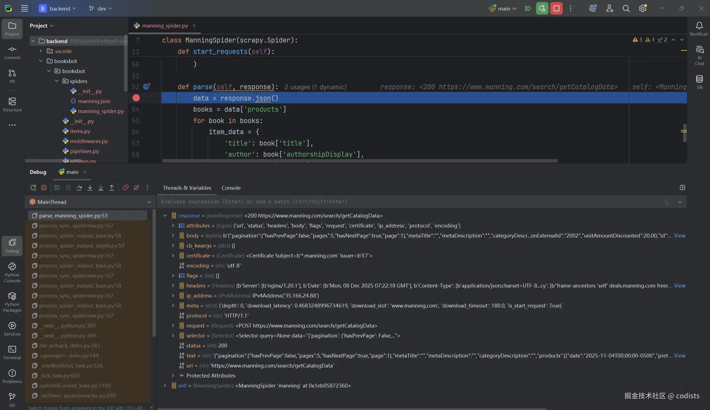The image size is (710, 410).
Task: Expand the .vscode folder
Action: (x=41, y=51)
